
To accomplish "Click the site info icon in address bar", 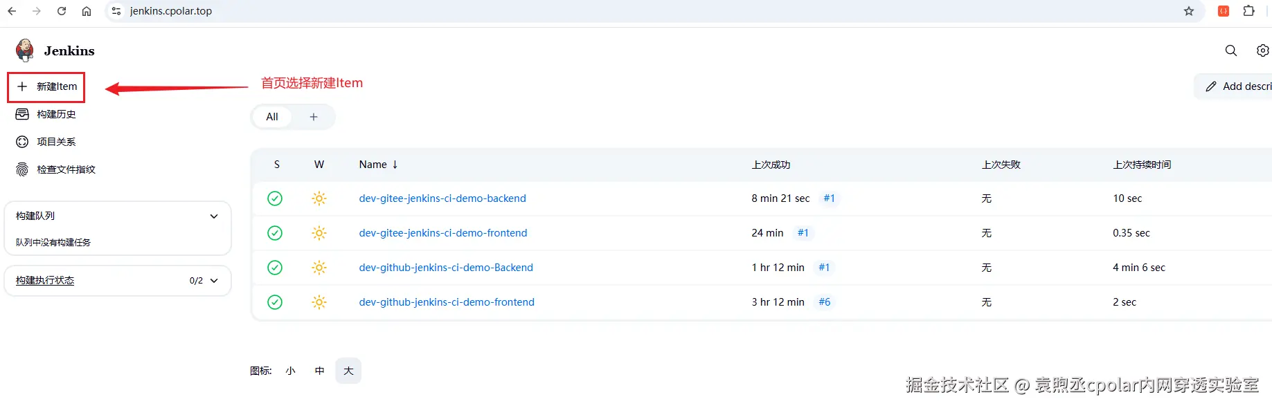I will (116, 11).
